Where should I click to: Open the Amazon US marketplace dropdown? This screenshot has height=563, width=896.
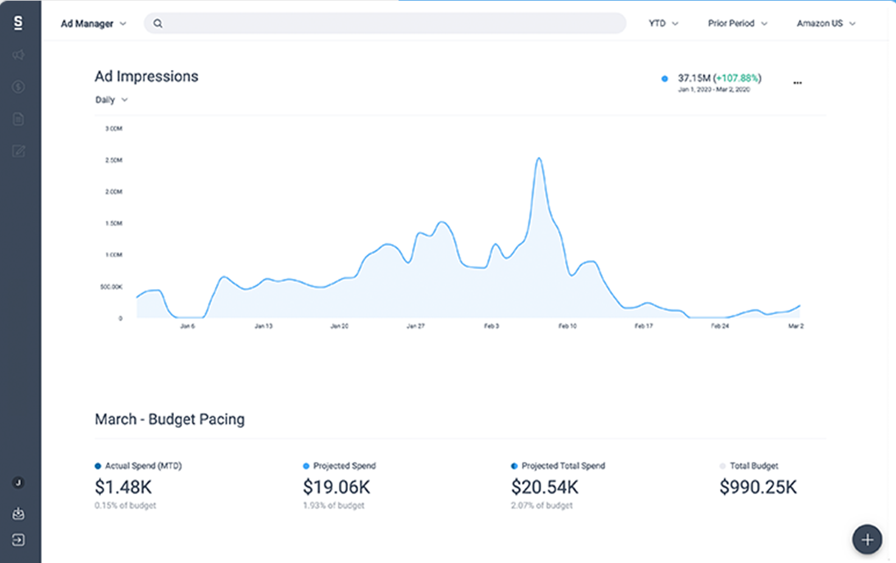(x=825, y=23)
